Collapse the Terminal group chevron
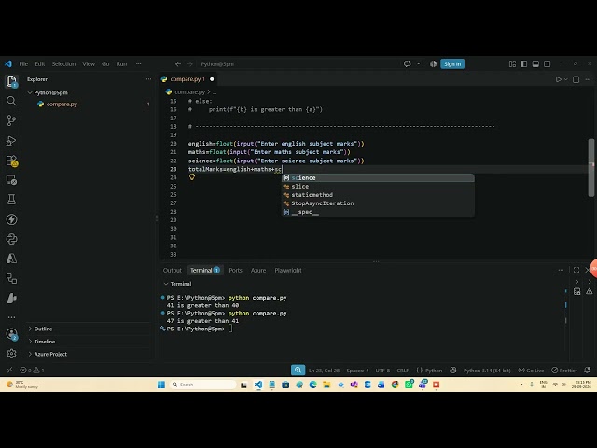The height and width of the screenshot is (448, 597). pyautogui.click(x=166, y=284)
